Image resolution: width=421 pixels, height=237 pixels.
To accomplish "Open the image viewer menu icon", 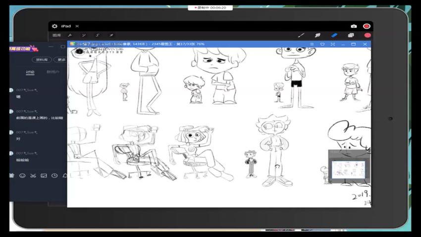I will (312, 44).
